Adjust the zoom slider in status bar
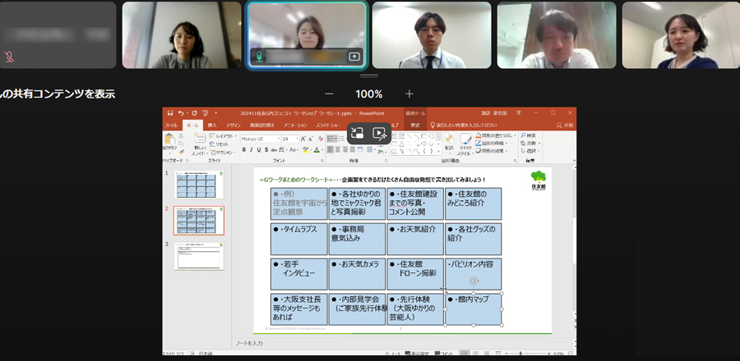The image size is (740, 361). click(520, 353)
